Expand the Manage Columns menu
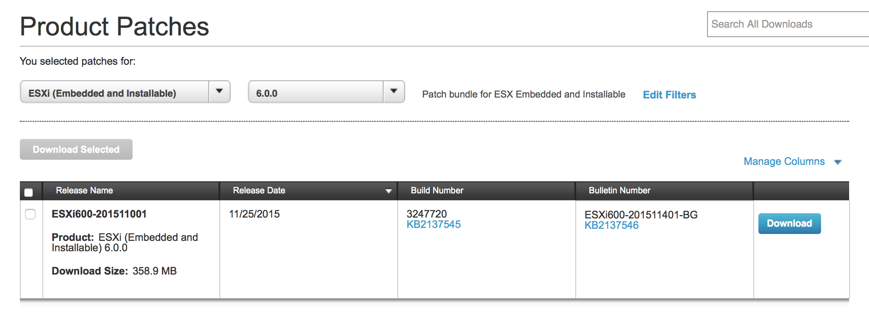Screen dimensions: 869x316 click(x=784, y=161)
